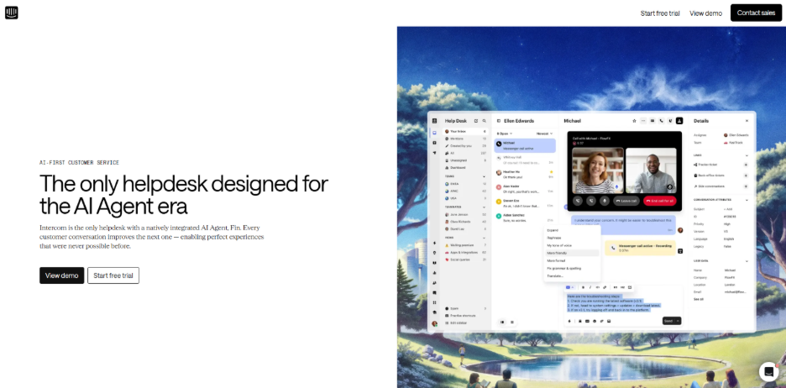The height and width of the screenshot is (388, 786).
Task: Collapse the Conversation Attributes section
Action: click(747, 200)
